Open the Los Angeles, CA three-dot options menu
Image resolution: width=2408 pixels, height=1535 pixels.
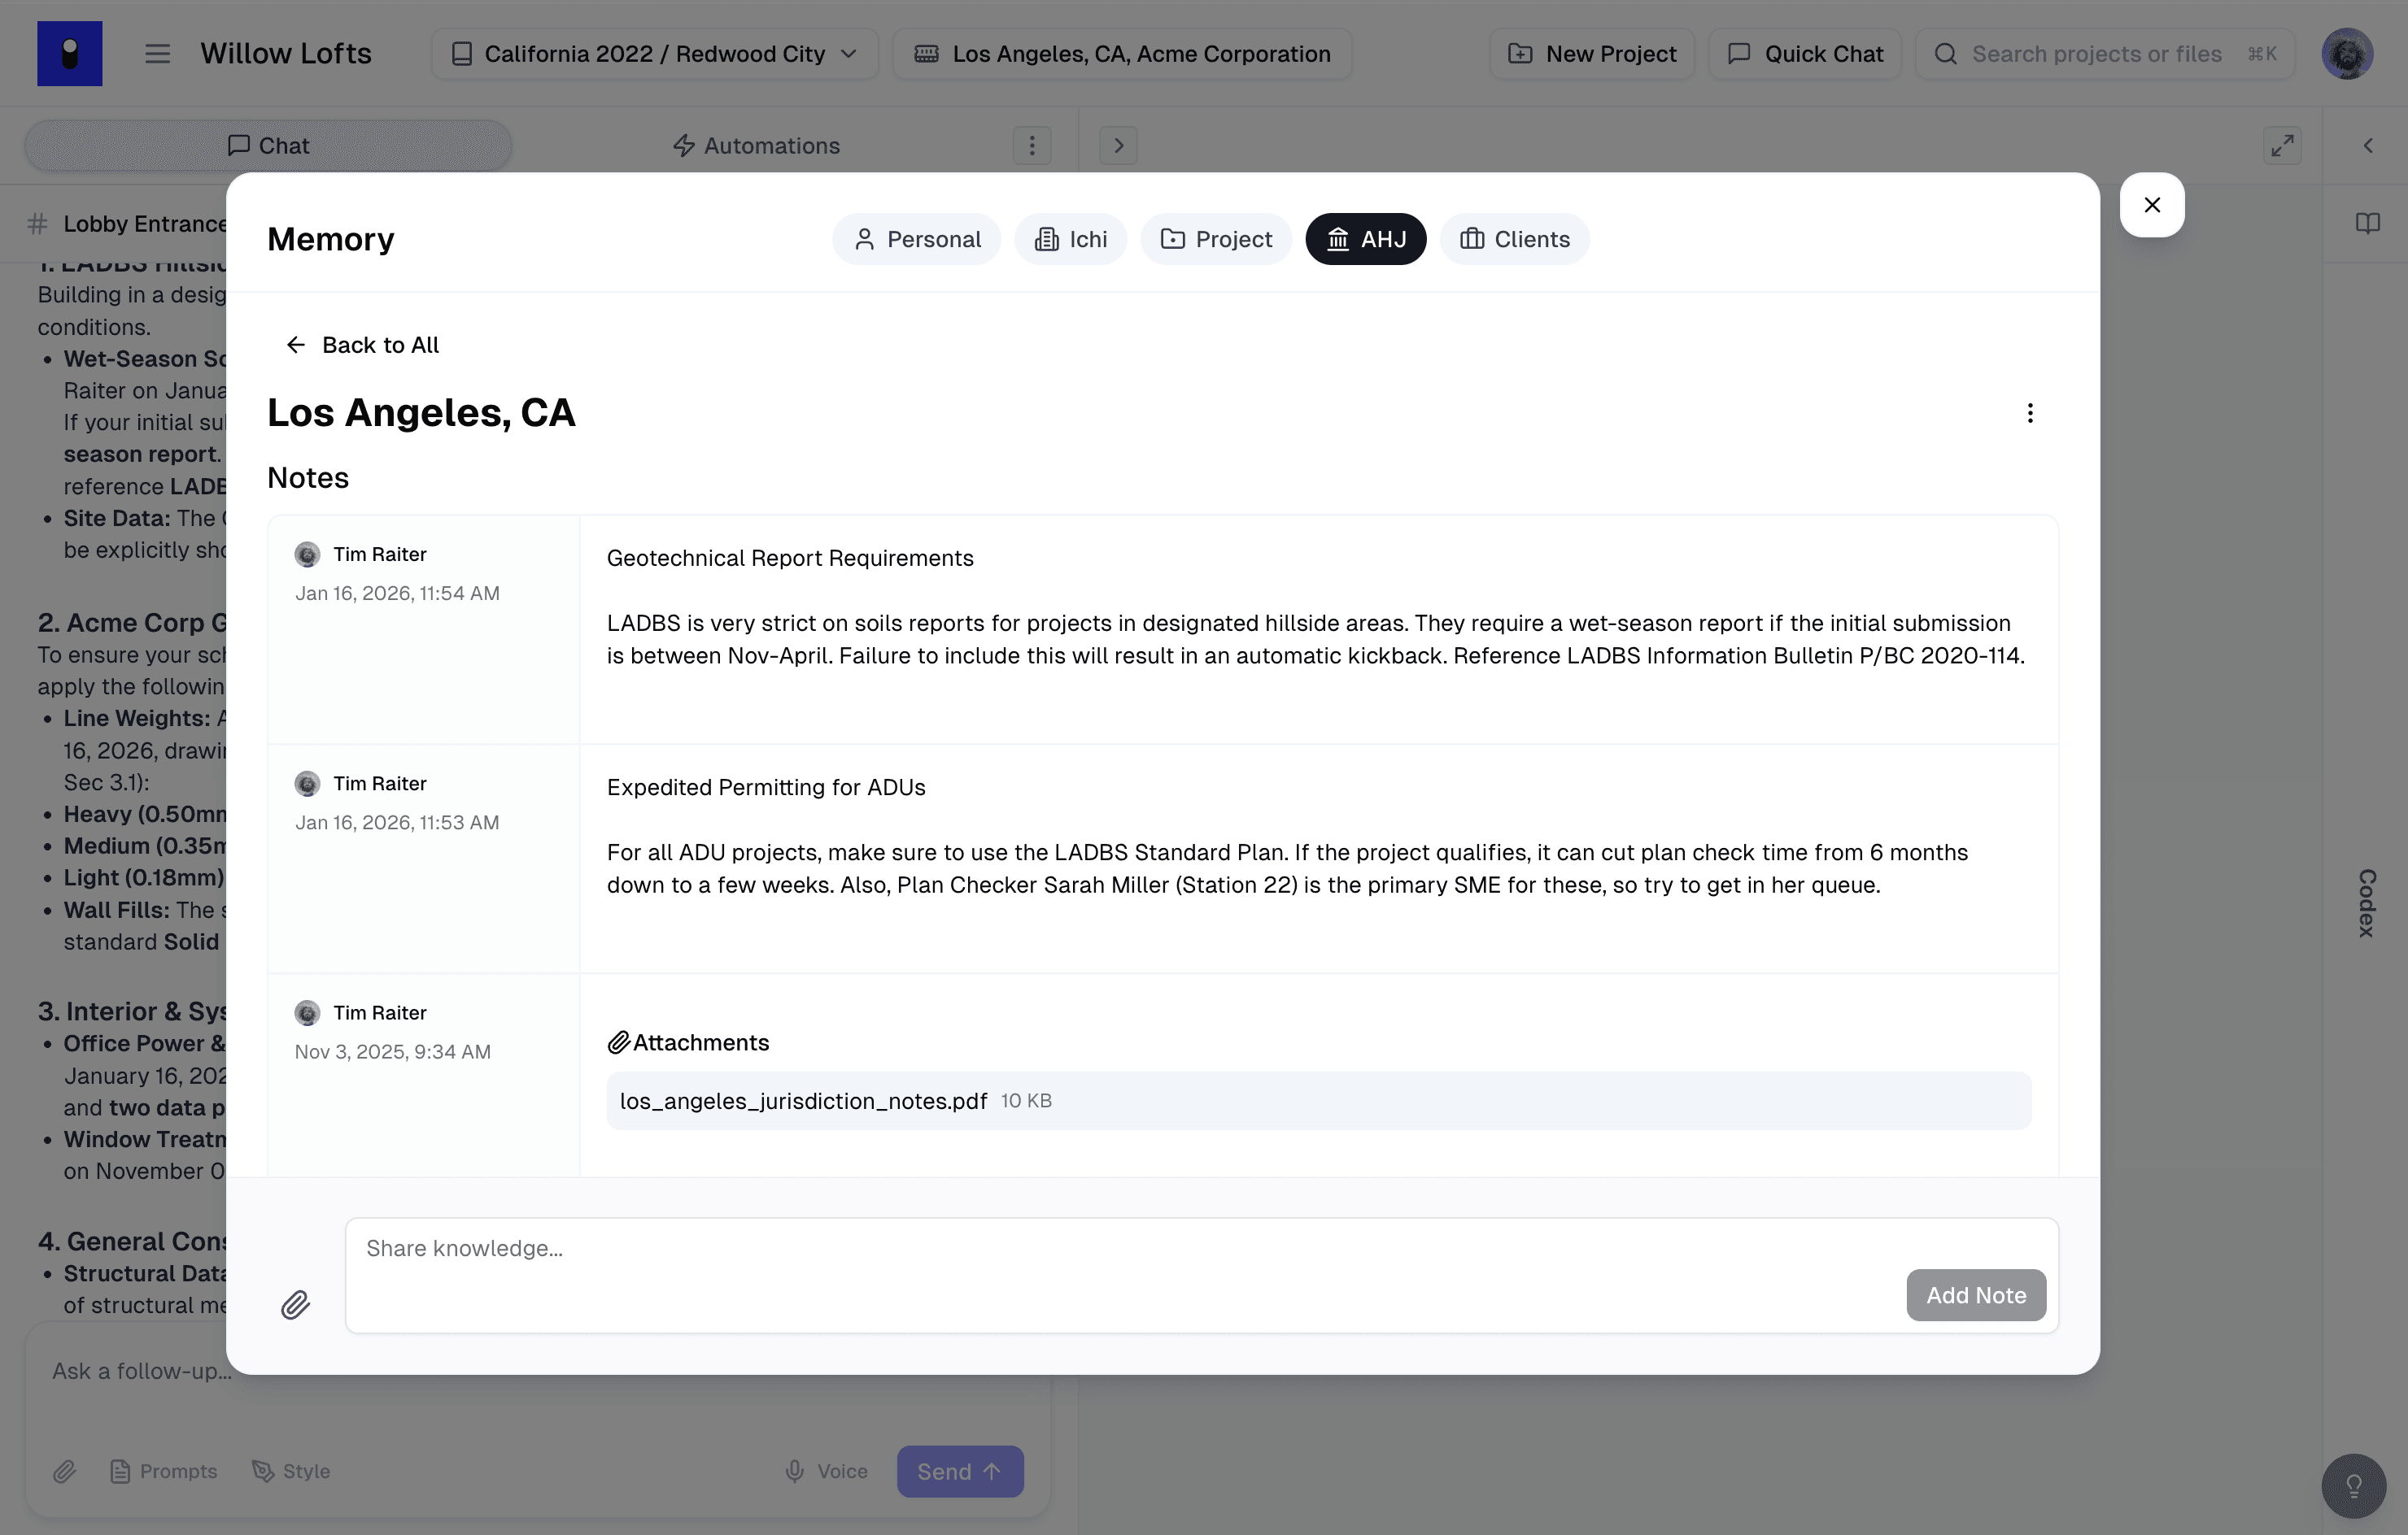2029,413
